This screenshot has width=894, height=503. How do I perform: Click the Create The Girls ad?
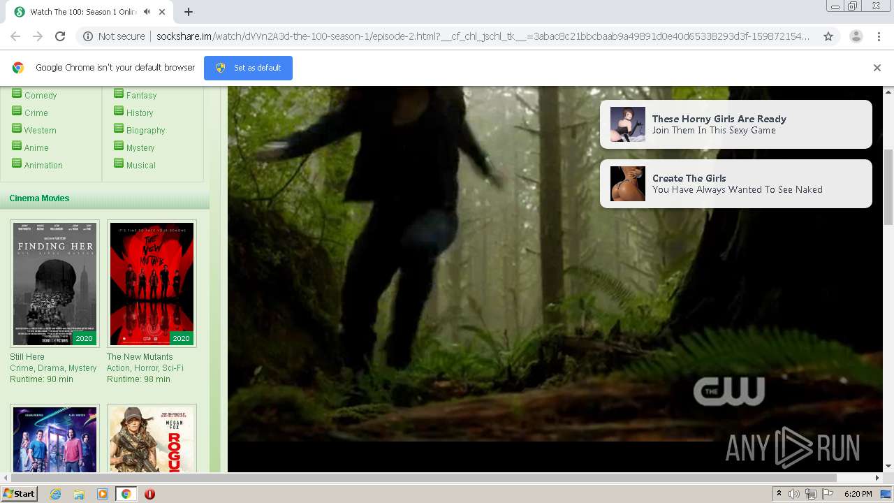point(736,184)
